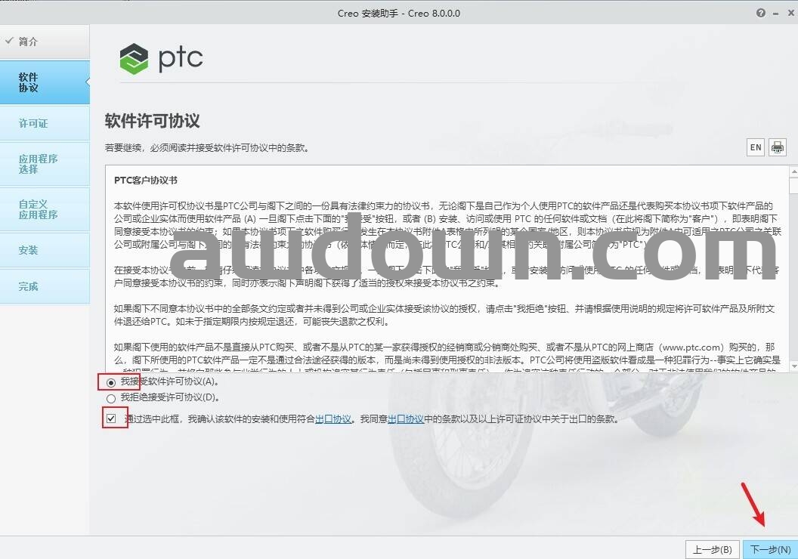Select the 我接受软件许可协议(A) radio button
798x559 pixels.
(x=111, y=382)
